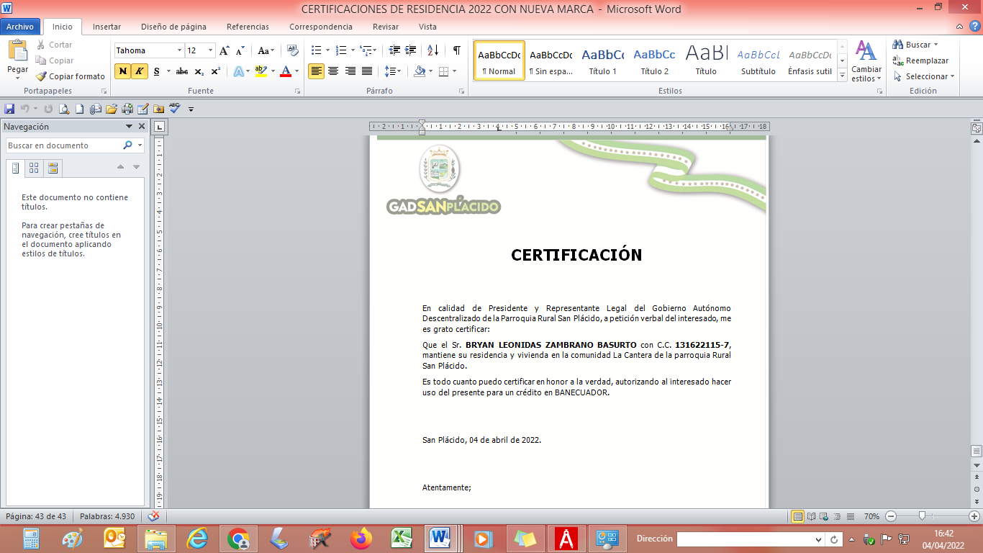Apply the Título 1 style
The image size is (983, 553).
[x=602, y=61]
